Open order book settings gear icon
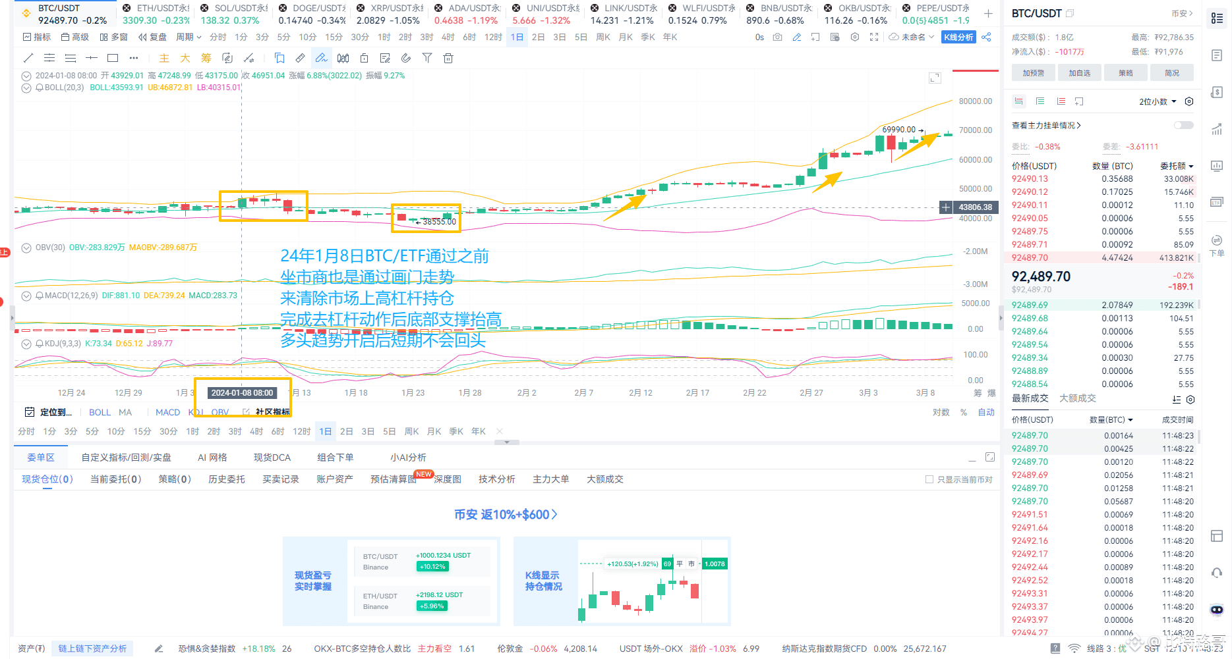1232x659 pixels. coord(1189,101)
